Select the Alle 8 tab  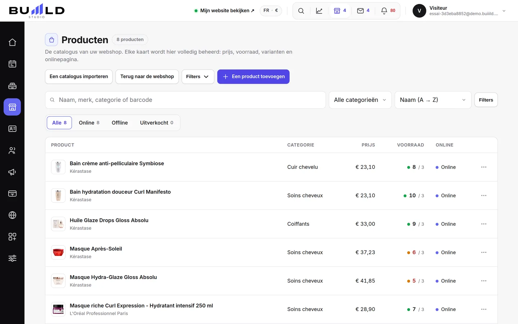pos(59,123)
